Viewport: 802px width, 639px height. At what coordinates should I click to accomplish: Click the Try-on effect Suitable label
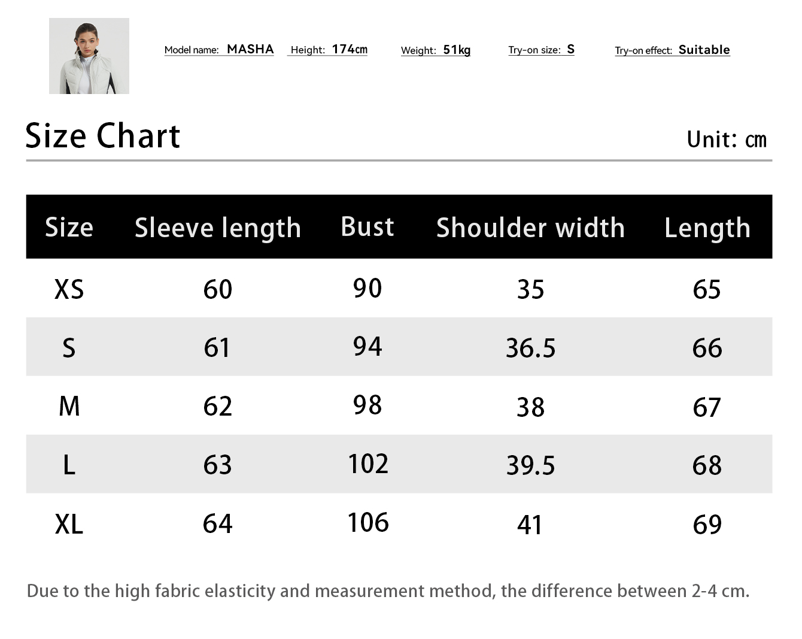(x=672, y=50)
